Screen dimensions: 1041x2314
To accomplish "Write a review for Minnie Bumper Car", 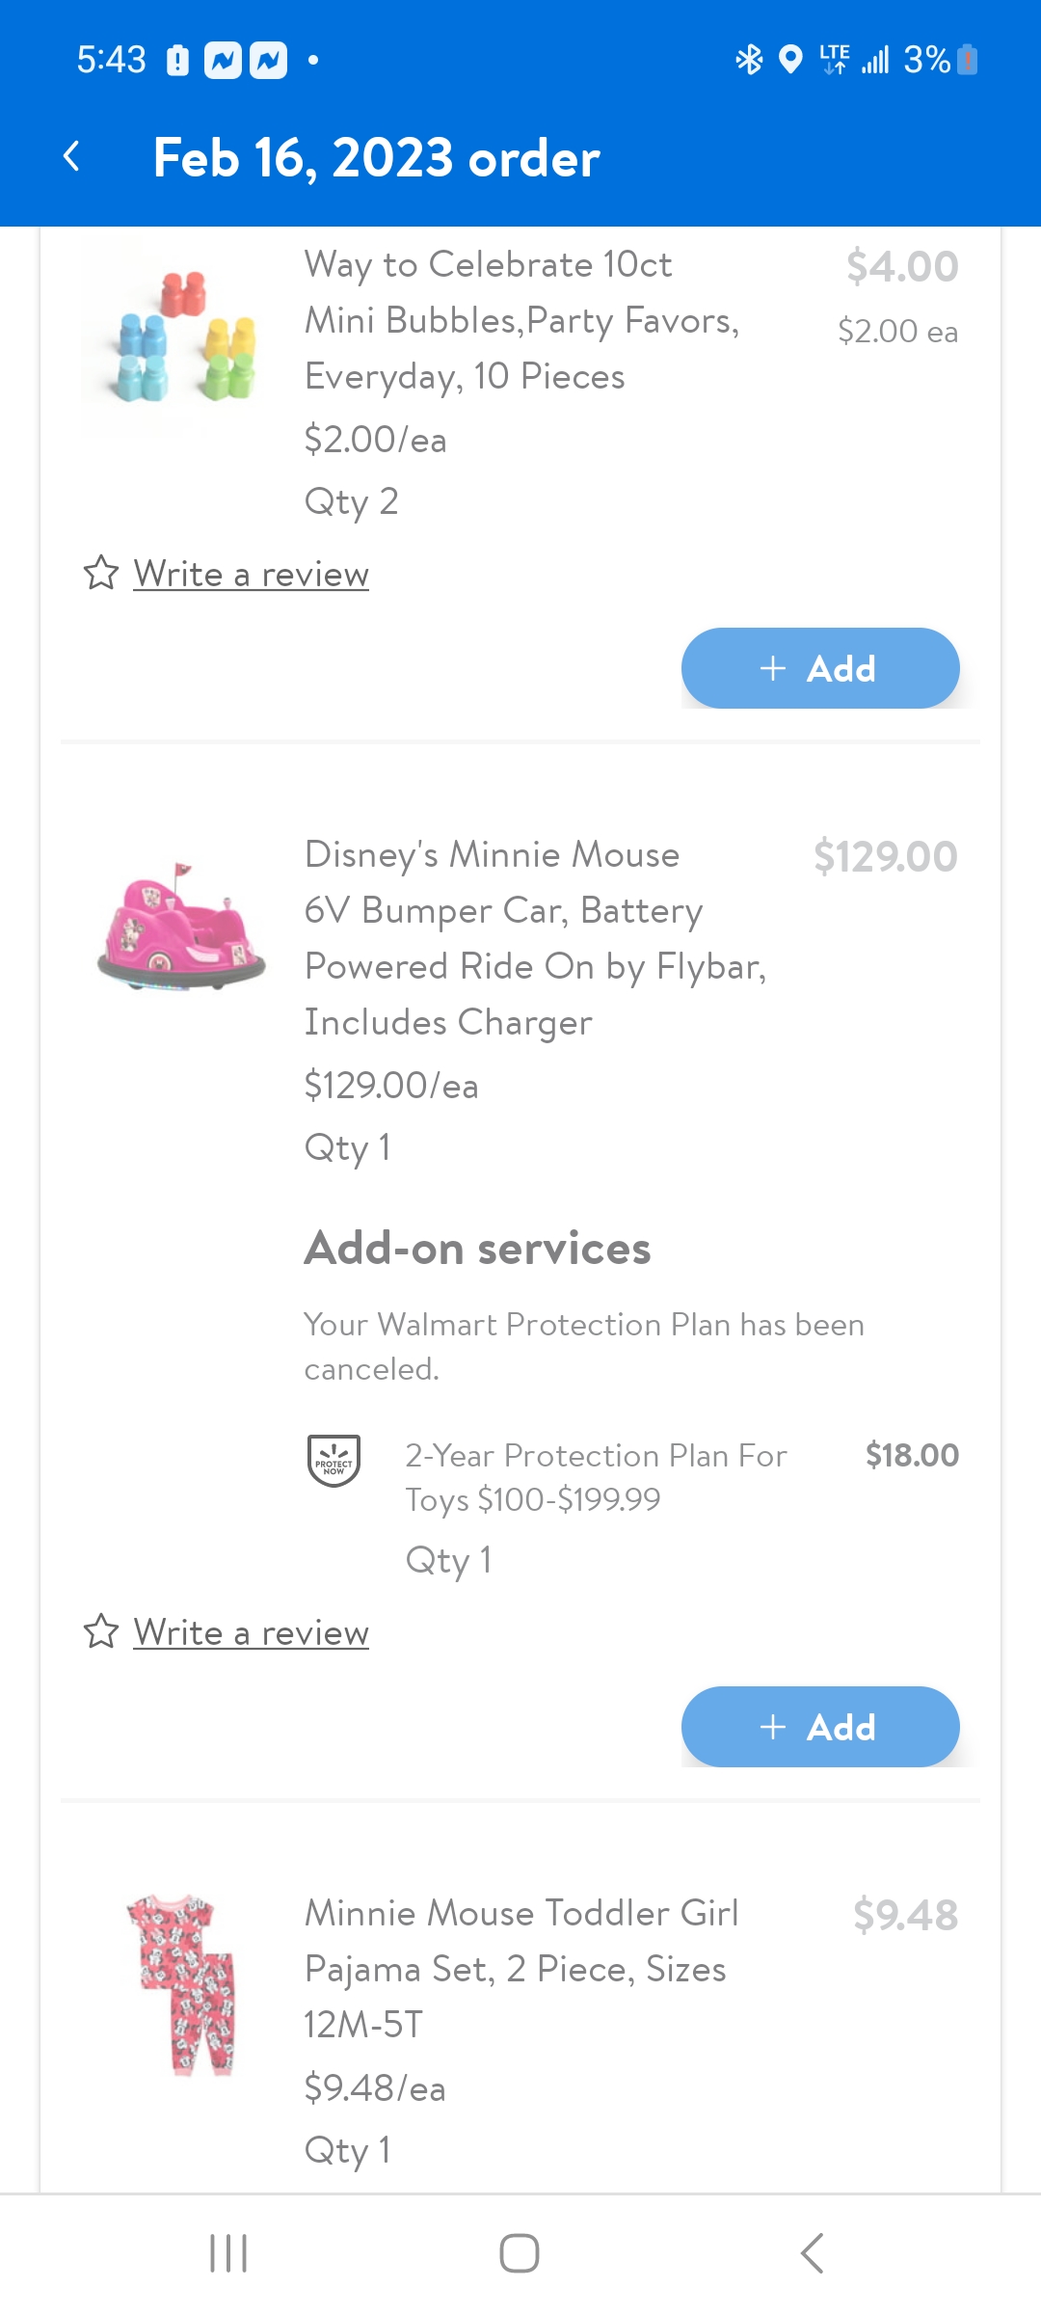I will pyautogui.click(x=251, y=1633).
